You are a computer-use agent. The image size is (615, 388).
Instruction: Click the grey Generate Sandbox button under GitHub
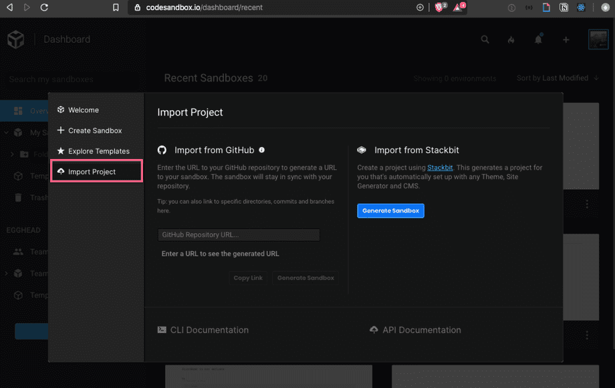coord(305,278)
